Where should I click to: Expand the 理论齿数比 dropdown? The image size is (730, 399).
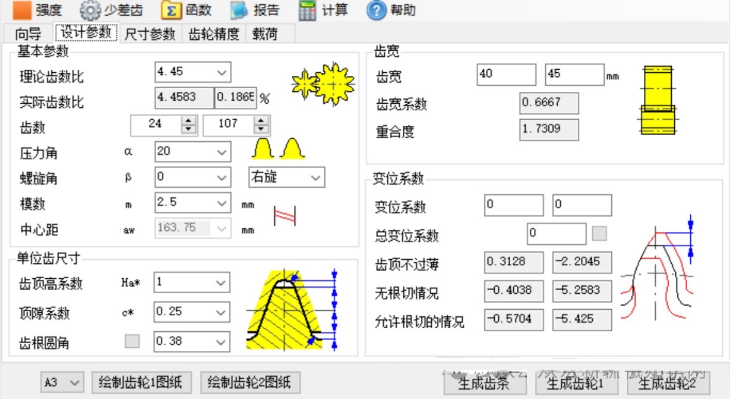[x=222, y=72]
